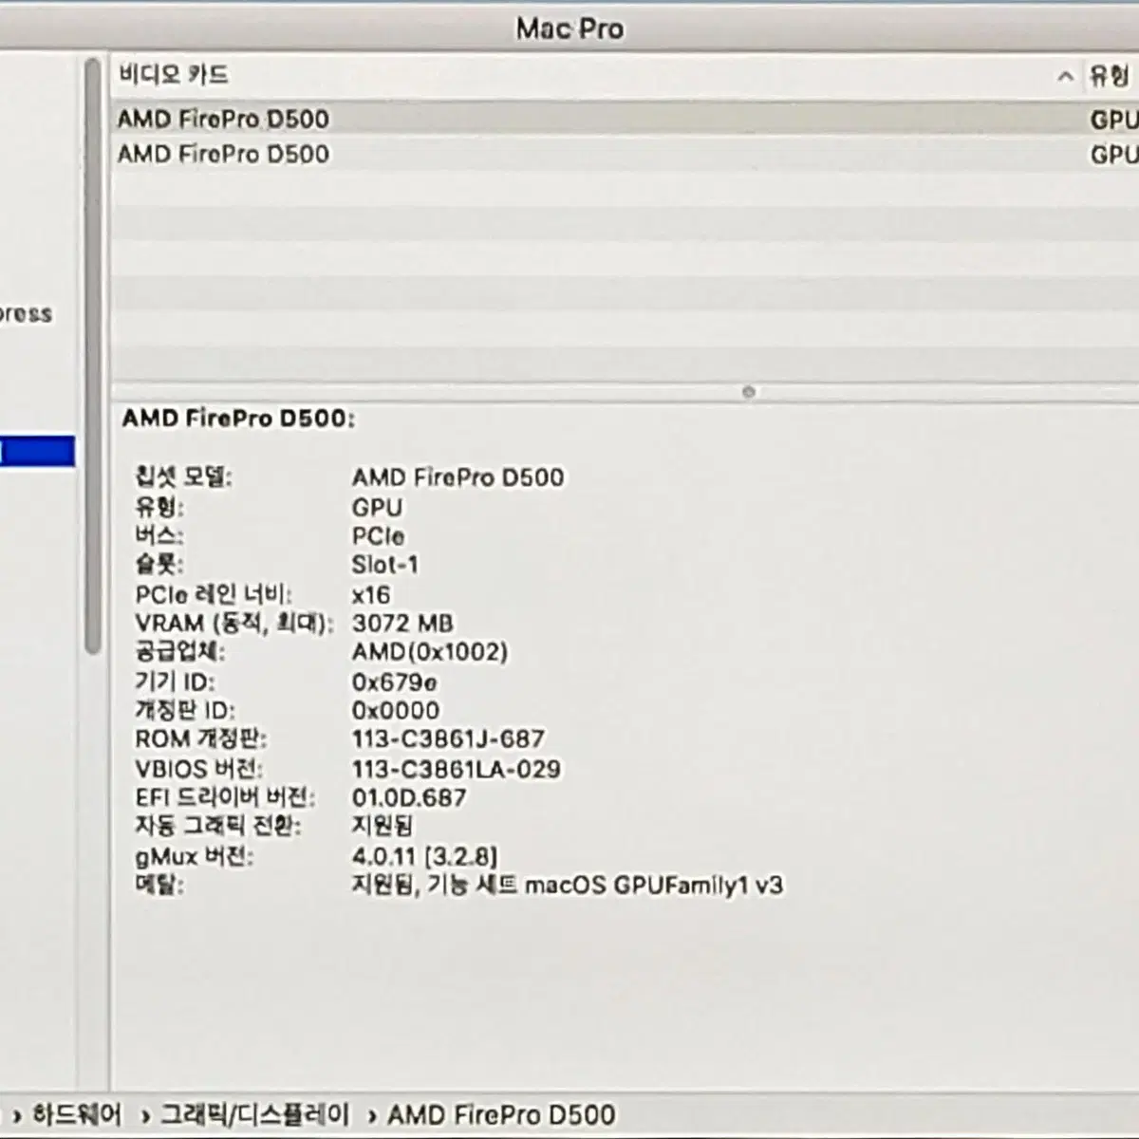Click the split pane divider handle

[748, 392]
